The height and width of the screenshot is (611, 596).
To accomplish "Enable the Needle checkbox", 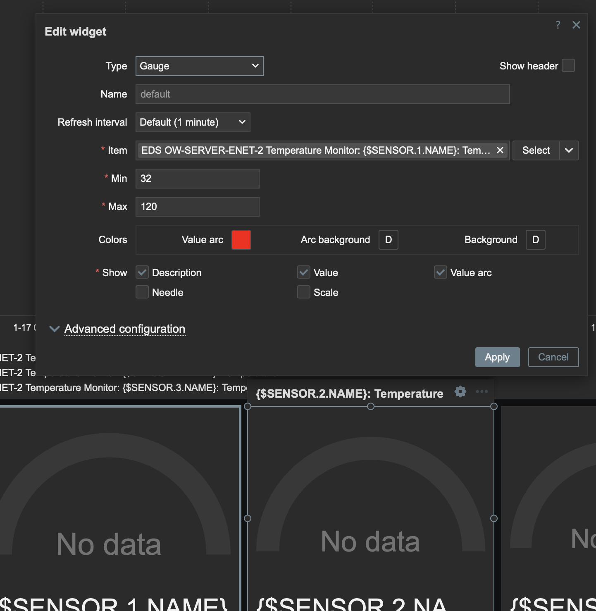I will point(142,292).
